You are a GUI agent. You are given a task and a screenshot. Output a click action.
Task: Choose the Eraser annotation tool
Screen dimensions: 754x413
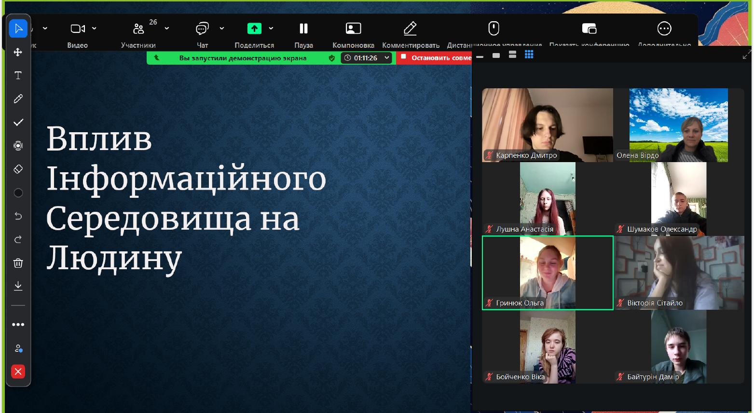click(18, 169)
